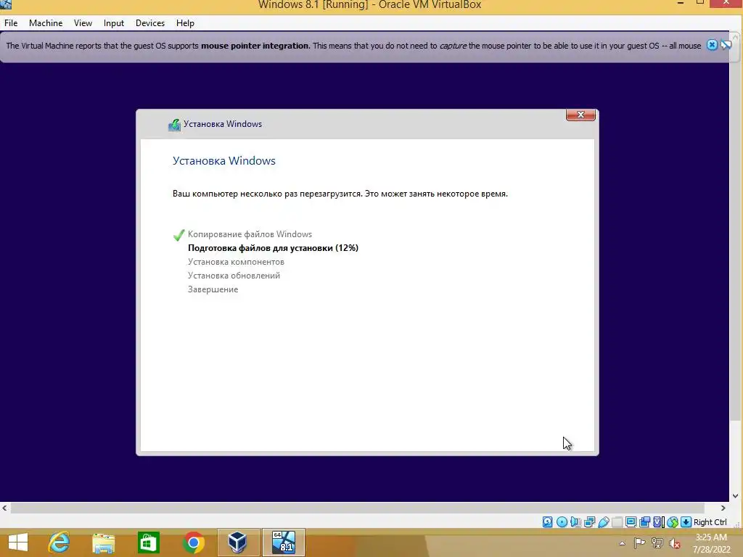Click the vertical scrollbar down arrow

pyautogui.click(x=736, y=496)
